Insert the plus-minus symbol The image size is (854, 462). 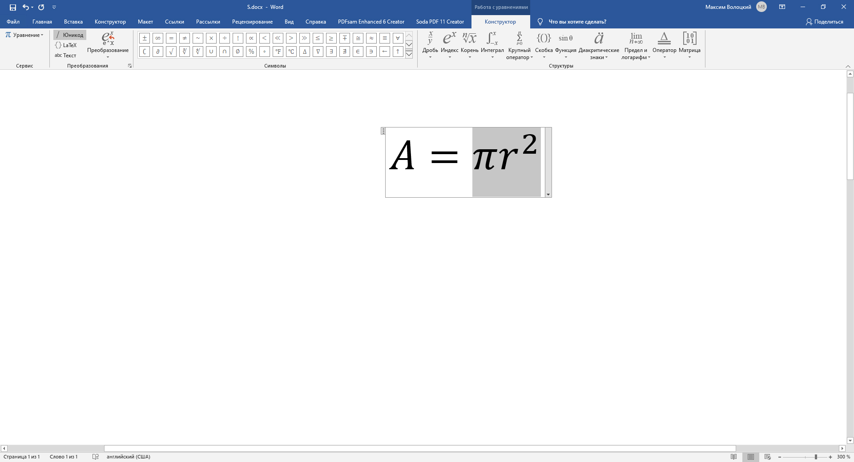pyautogui.click(x=145, y=38)
